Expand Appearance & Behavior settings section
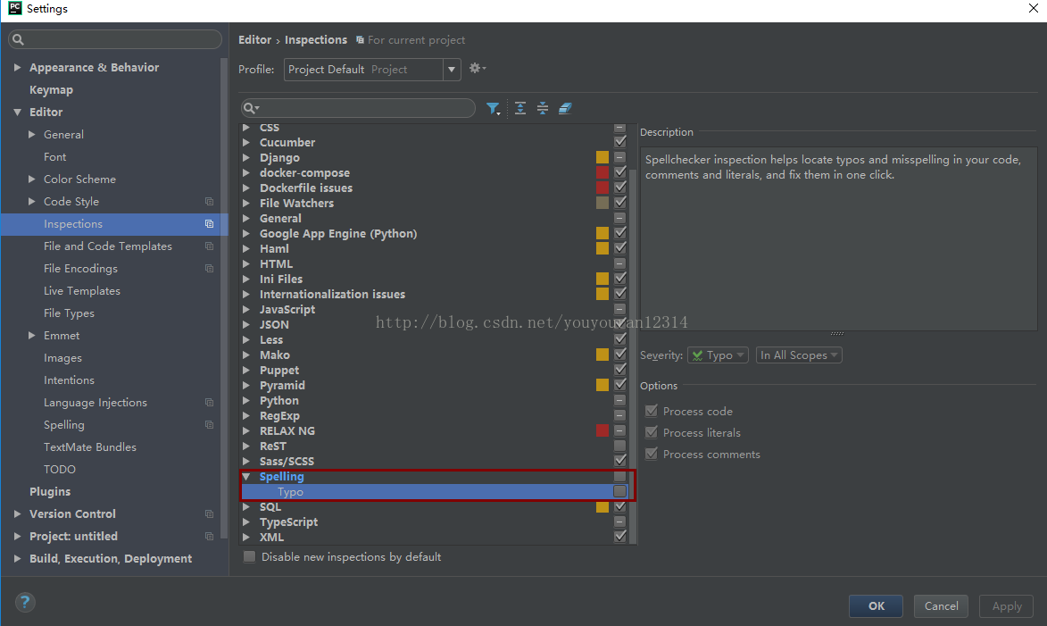The width and height of the screenshot is (1047, 626). 17,68
